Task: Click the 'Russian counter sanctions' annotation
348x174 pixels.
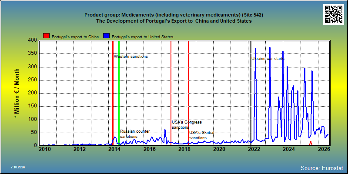Action: click(135, 134)
